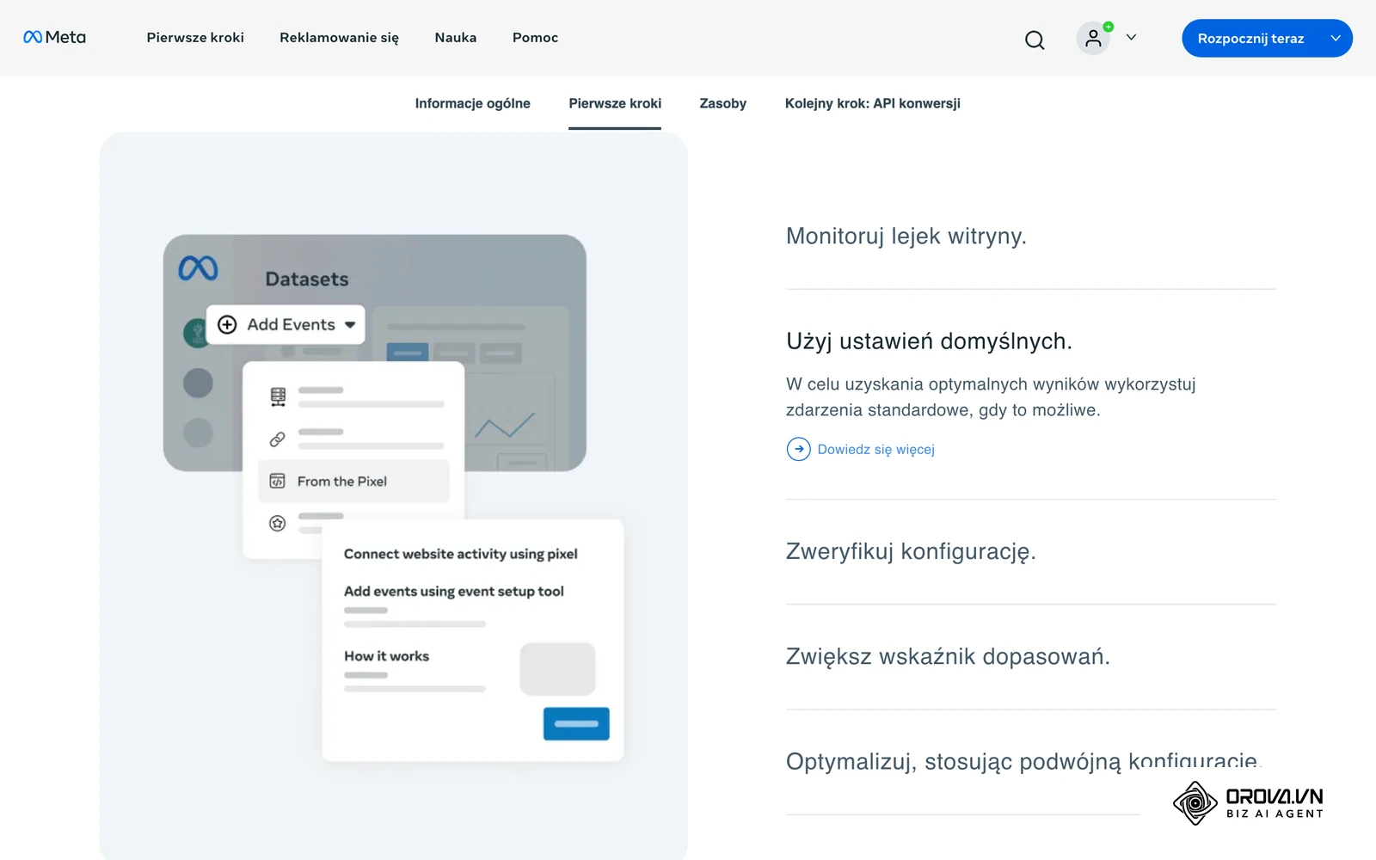This screenshot has width=1376, height=860.
Task: Click the arrow circle icon beside Dowiedz się więcej
Action: pos(798,449)
